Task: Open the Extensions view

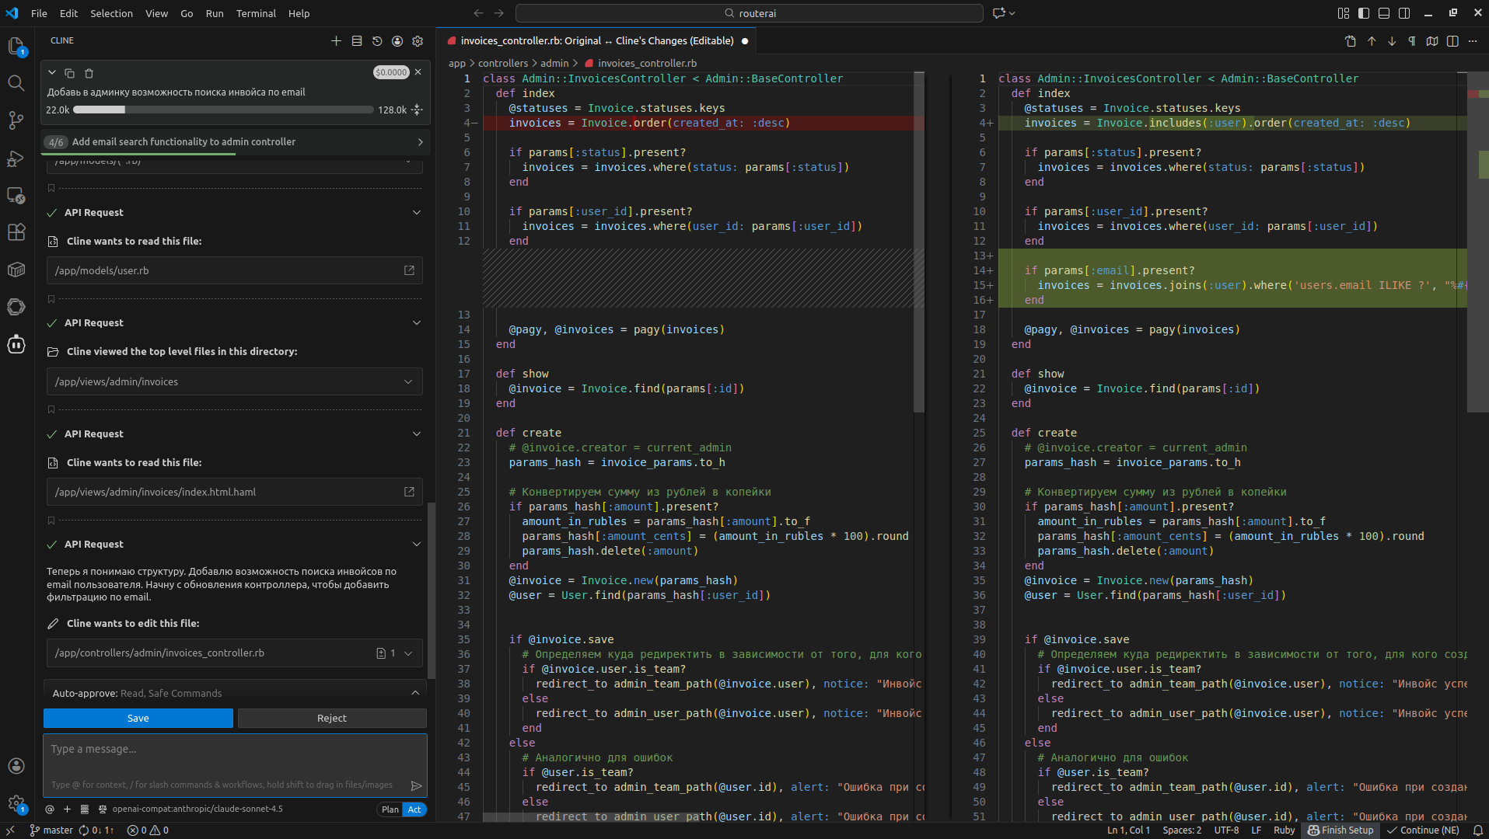Action: [x=16, y=232]
